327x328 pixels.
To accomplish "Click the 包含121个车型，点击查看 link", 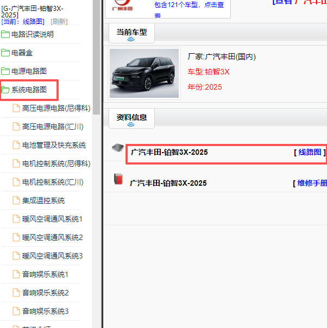I will [x=189, y=9].
